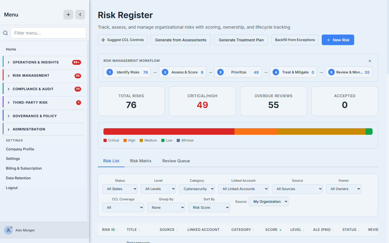
Task: Click the sort icon beside TITLE column
Action: tap(139, 230)
